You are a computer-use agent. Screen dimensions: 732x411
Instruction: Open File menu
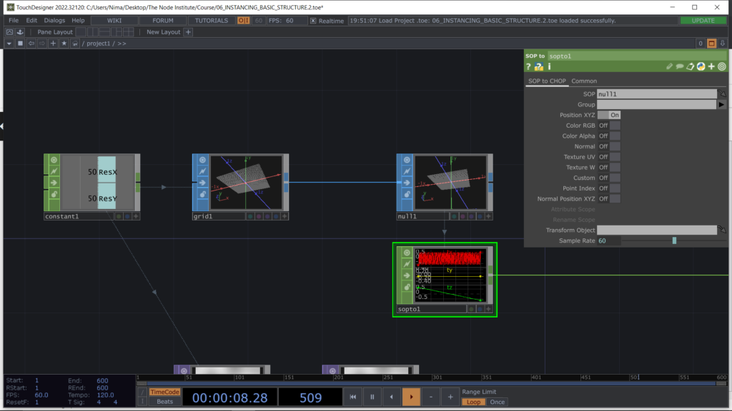pyautogui.click(x=14, y=21)
